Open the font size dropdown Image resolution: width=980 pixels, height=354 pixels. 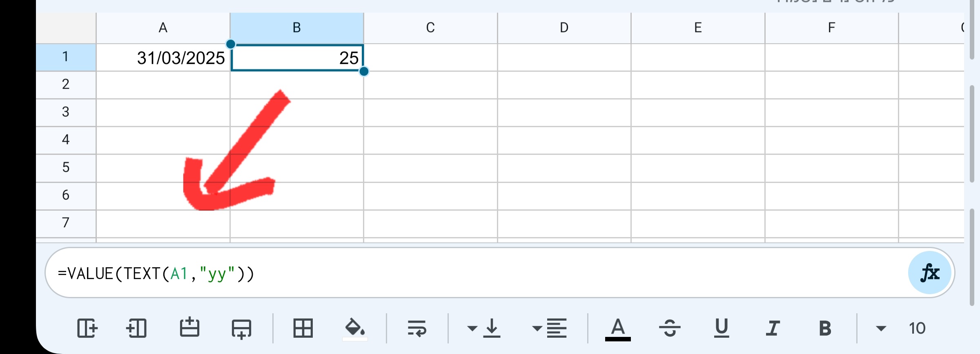[898, 328]
